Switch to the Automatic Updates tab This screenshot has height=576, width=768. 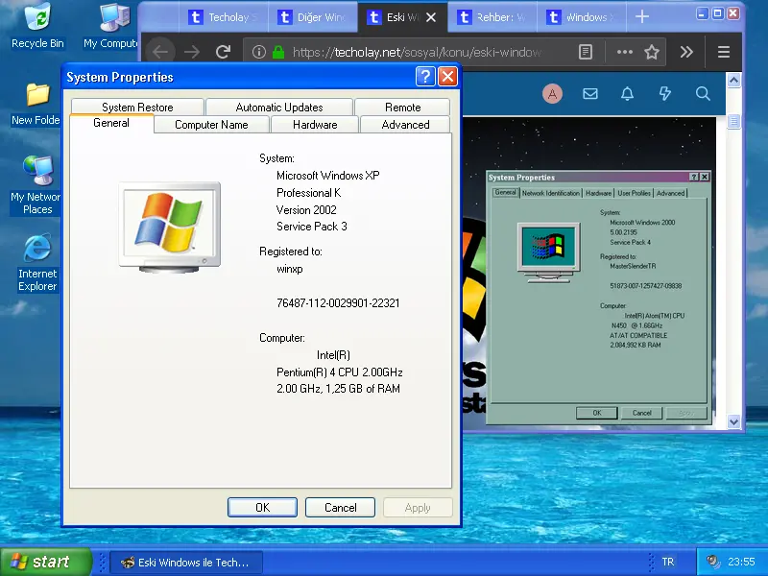[279, 107]
